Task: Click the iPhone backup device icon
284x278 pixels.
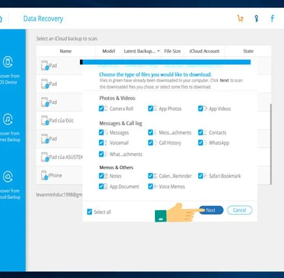Action: click(x=44, y=175)
